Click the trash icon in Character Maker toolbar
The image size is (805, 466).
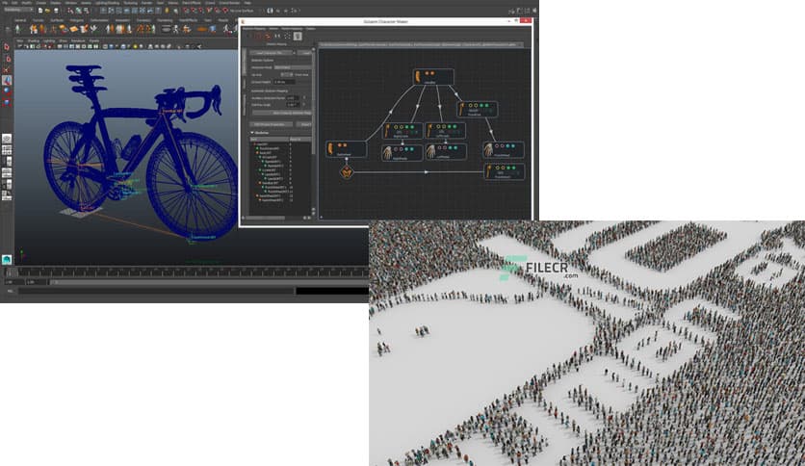tap(298, 36)
